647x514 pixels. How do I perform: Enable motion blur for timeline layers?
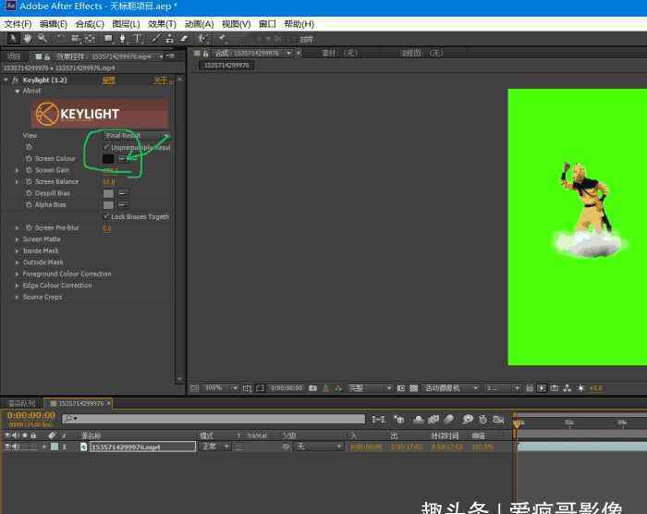coord(449,420)
